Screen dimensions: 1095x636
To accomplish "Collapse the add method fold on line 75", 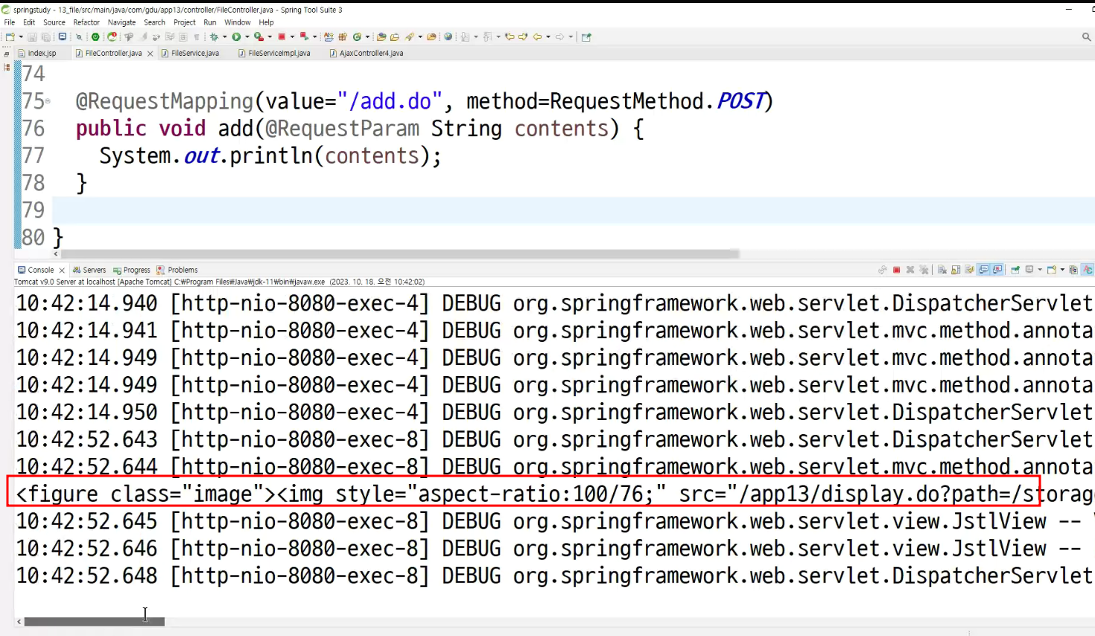I will [48, 101].
